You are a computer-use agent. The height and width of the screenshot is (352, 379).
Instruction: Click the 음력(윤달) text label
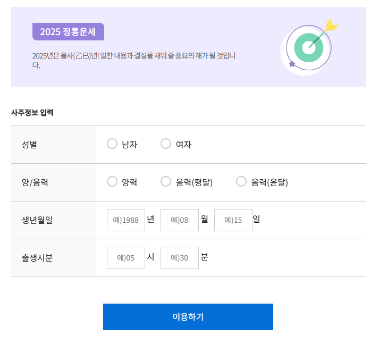click(x=269, y=182)
